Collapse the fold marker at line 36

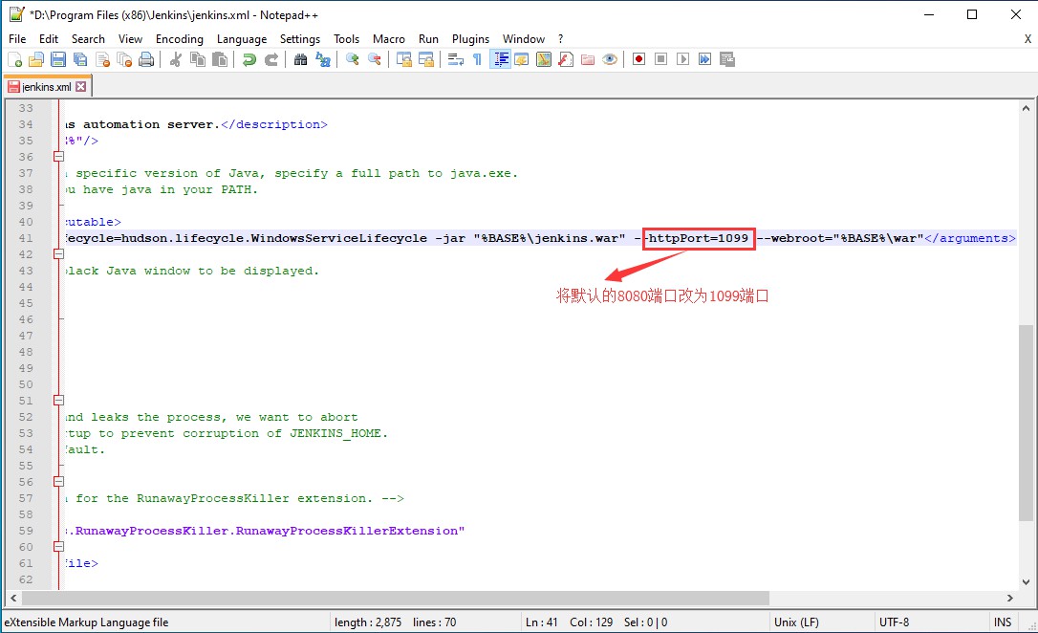click(x=58, y=157)
